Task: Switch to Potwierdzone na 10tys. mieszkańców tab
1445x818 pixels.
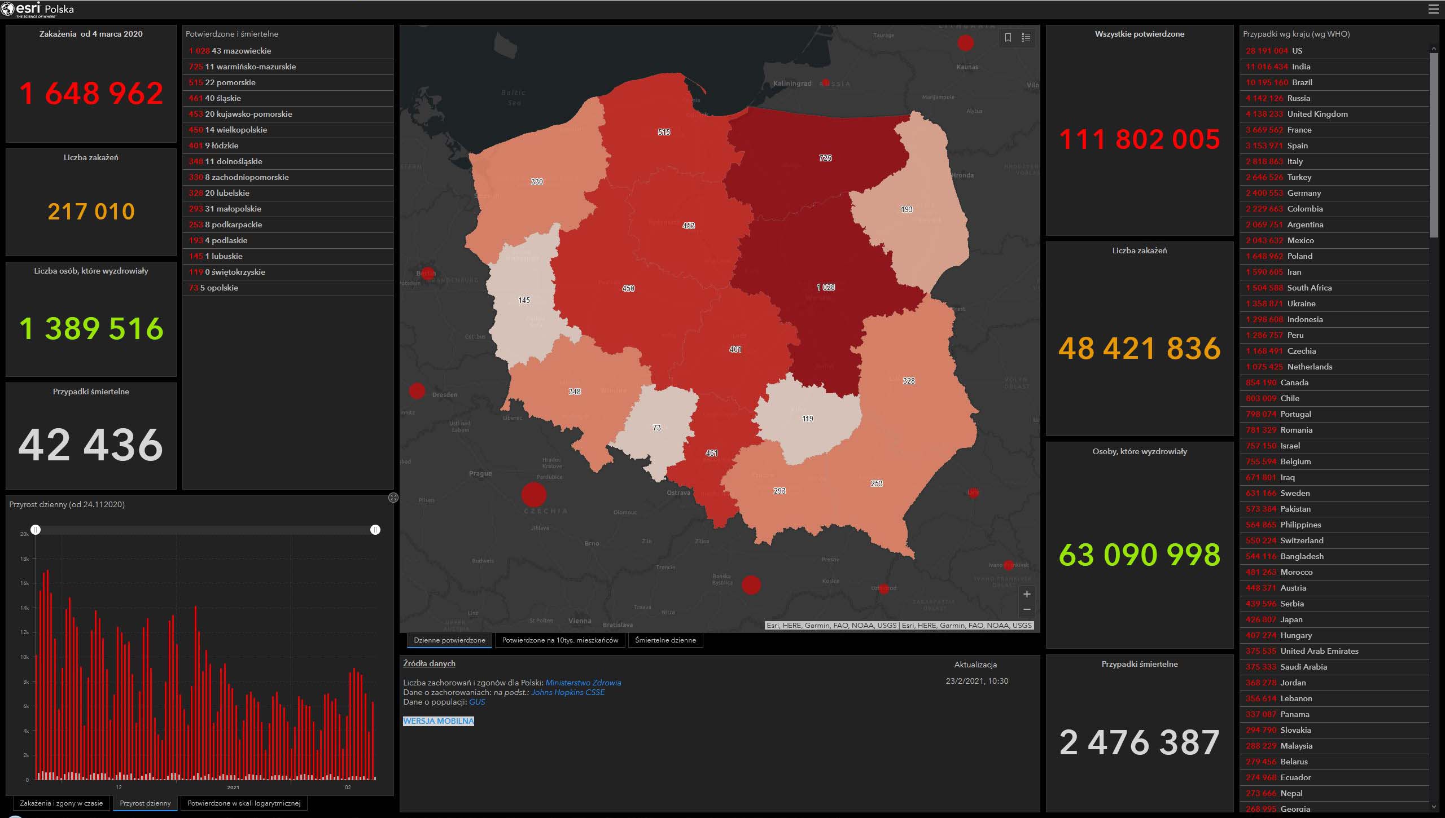Action: (560, 640)
